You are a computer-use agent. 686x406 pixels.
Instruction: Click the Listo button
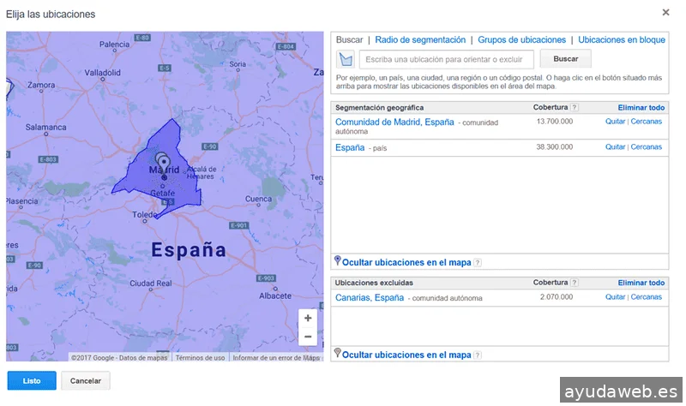(32, 380)
